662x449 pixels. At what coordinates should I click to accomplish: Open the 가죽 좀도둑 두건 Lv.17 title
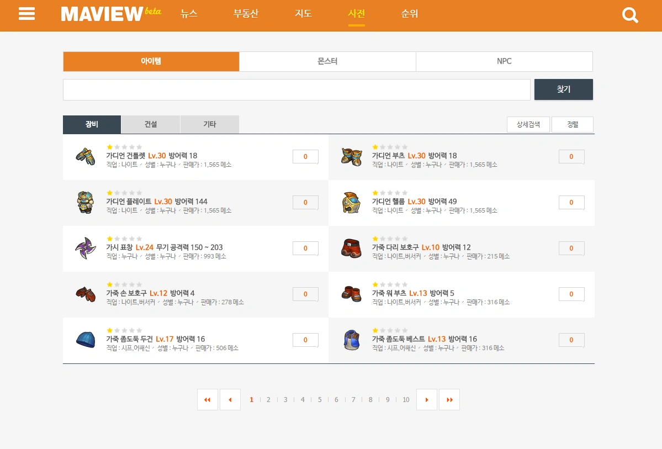click(140, 339)
